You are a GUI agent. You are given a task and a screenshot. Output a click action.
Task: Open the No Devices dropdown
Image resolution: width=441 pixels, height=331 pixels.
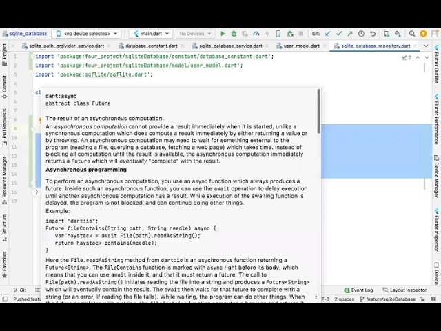coord(196,34)
